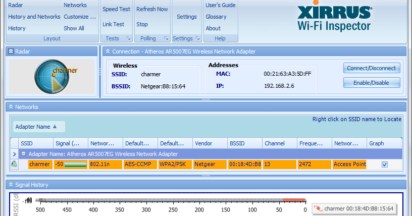Screen dimensions: 412x216
Task: Open the About dialog
Action: [x=213, y=28]
